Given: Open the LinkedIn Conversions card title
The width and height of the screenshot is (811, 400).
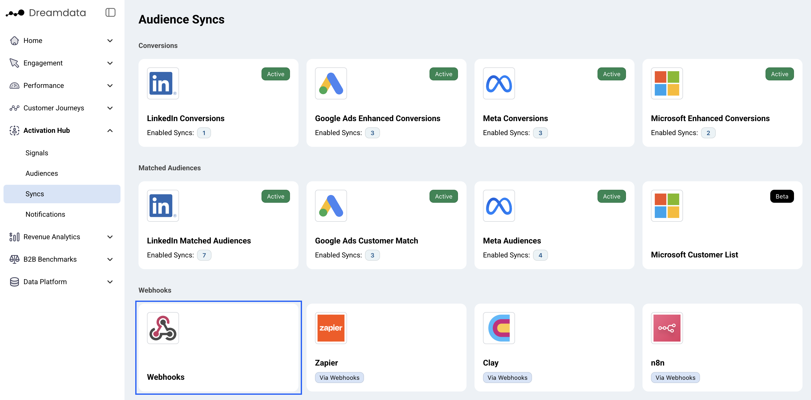Looking at the screenshot, I should (x=186, y=118).
